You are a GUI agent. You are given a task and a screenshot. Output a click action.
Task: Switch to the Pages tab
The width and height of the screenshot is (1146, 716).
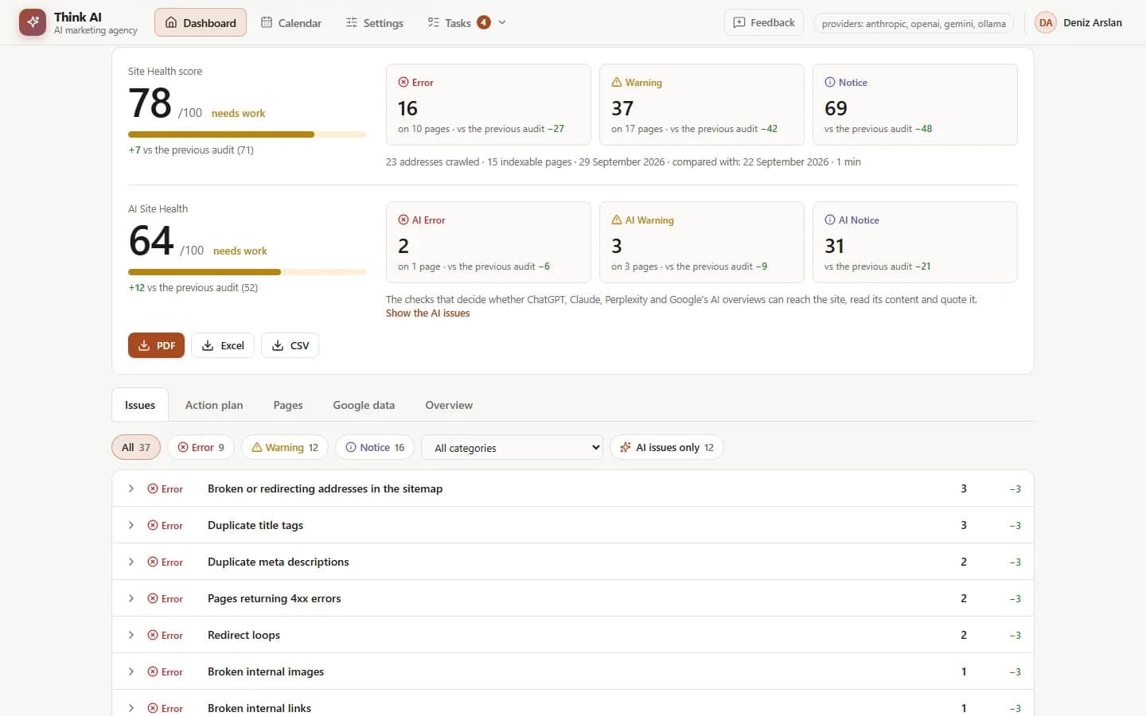(x=288, y=405)
